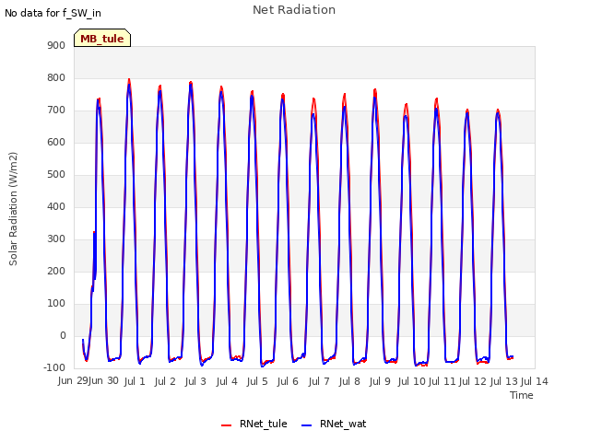Viewport: 590px width, 442px height.
Task: Click the blue RNet_wat legend line swatch
Action: 307,425
